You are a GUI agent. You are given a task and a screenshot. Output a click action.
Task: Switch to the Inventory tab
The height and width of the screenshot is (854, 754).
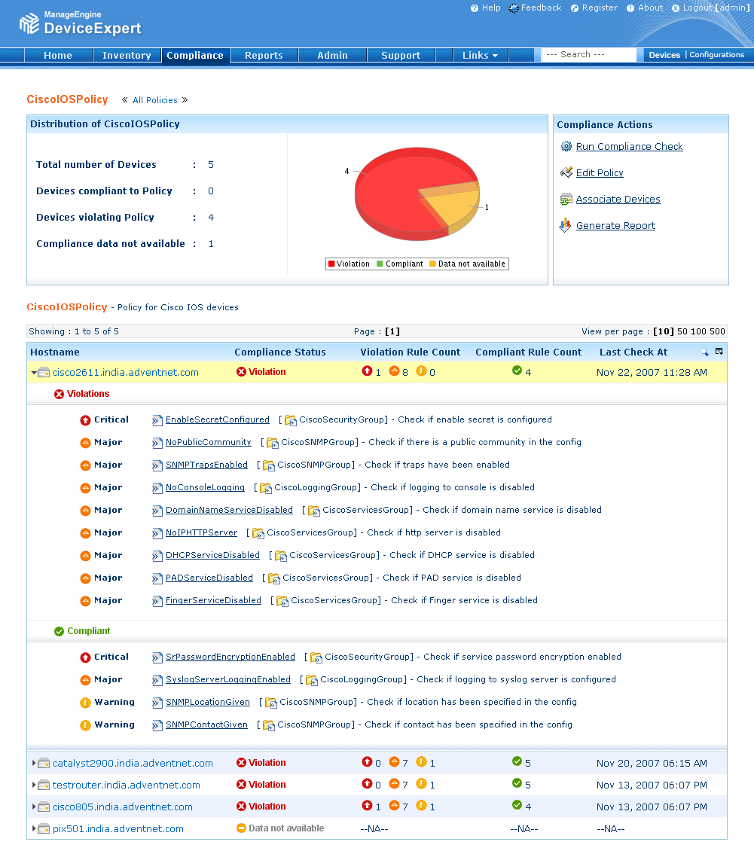coord(127,56)
